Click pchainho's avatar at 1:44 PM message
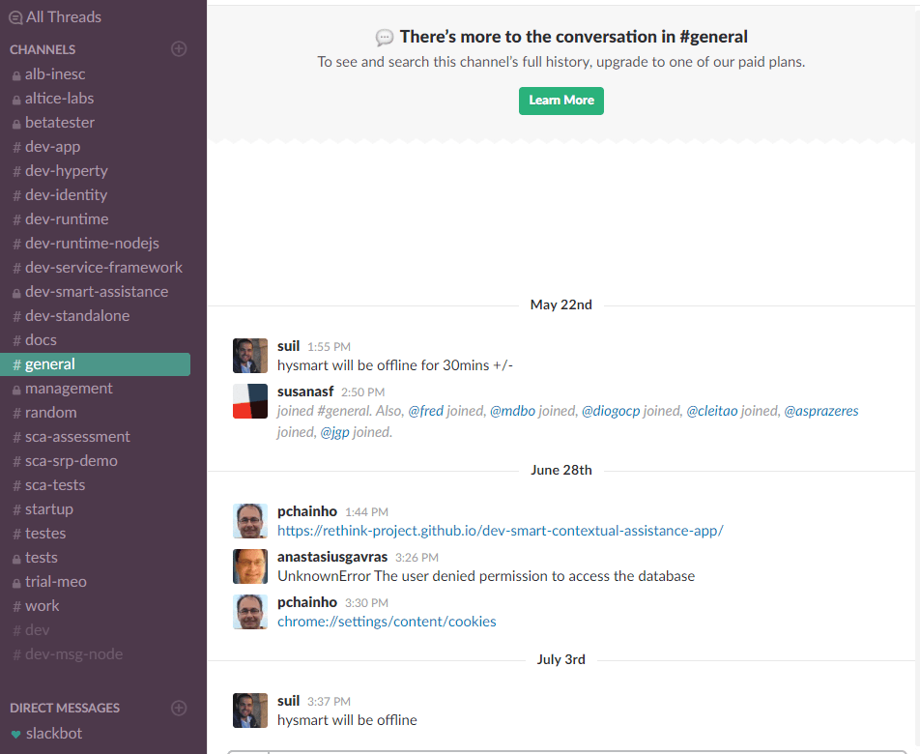920x754 pixels. (x=250, y=520)
